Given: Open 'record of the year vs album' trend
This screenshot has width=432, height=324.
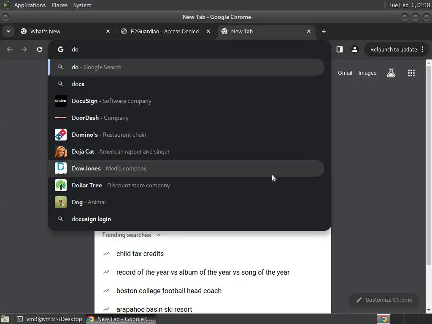Looking at the screenshot, I should 203,272.
